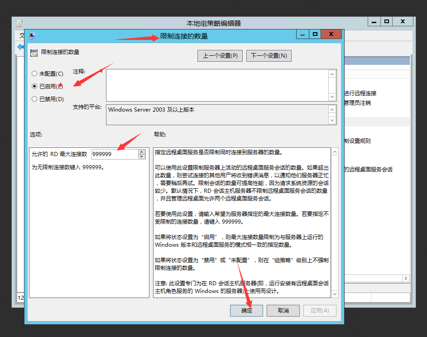Go to 上一个设置(P)
427x337 pixels.
click(x=220, y=56)
